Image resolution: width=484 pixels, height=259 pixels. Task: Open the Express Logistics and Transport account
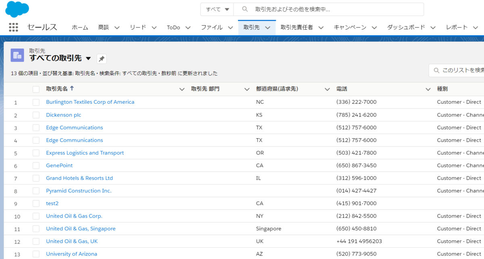[85, 153]
